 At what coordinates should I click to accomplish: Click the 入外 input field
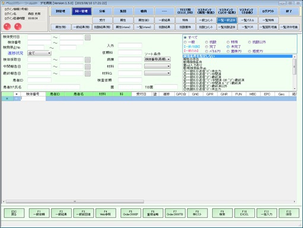tap(130, 46)
